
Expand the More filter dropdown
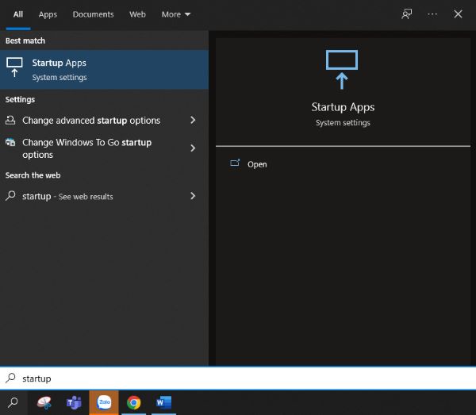tap(176, 14)
